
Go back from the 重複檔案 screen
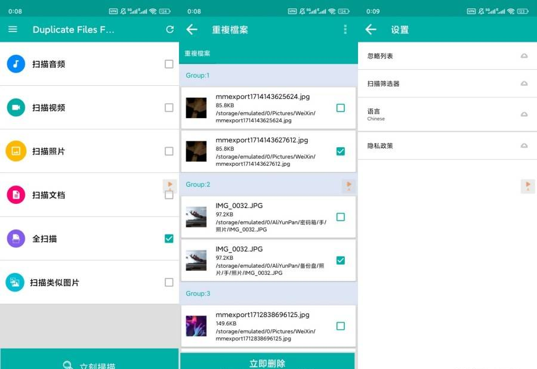click(x=192, y=29)
